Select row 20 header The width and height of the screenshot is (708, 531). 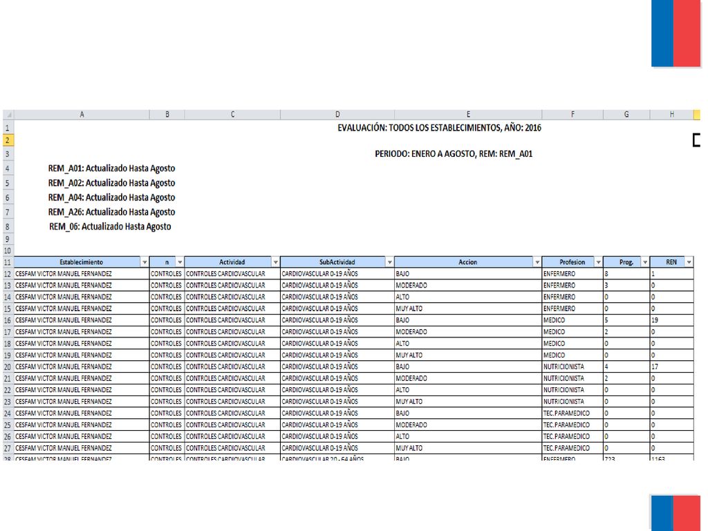pyautogui.click(x=8, y=366)
